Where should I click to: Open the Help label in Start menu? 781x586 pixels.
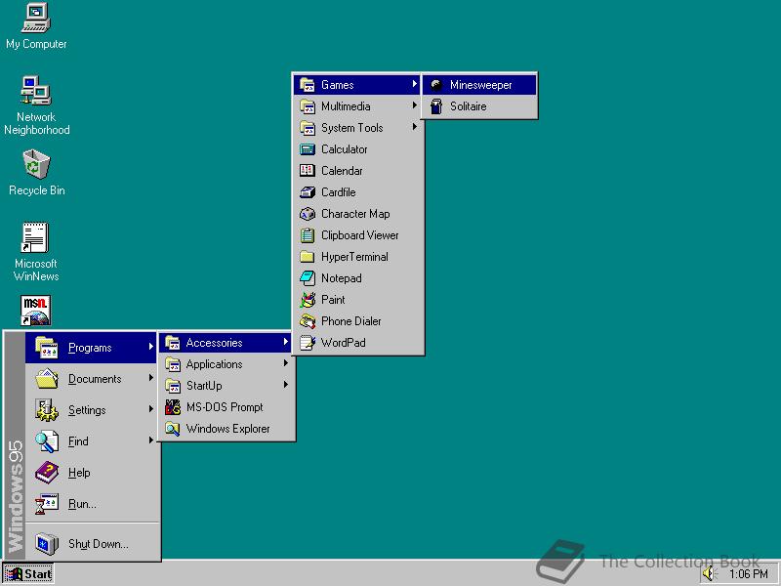click(79, 473)
